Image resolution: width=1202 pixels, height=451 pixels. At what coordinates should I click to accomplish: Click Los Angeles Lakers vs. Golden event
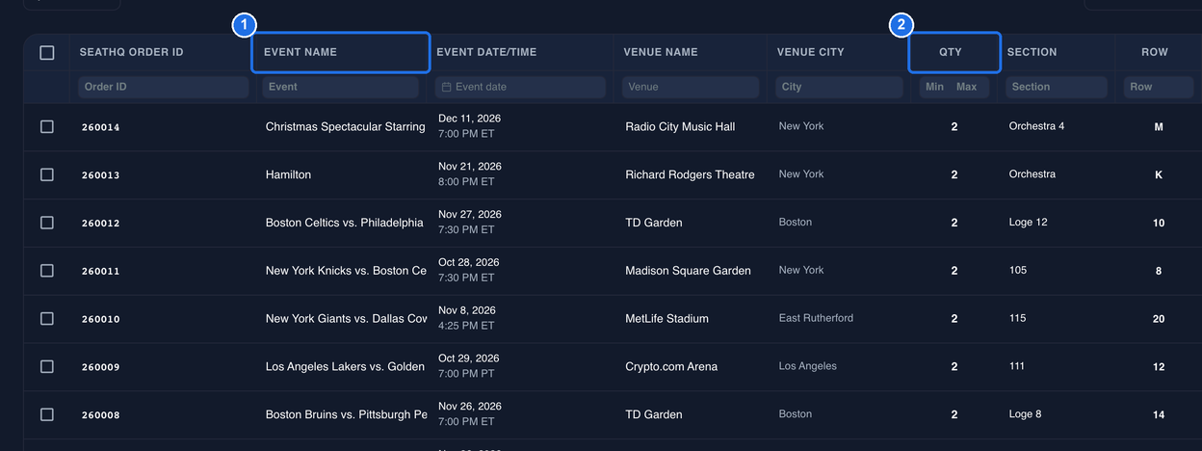click(x=345, y=366)
